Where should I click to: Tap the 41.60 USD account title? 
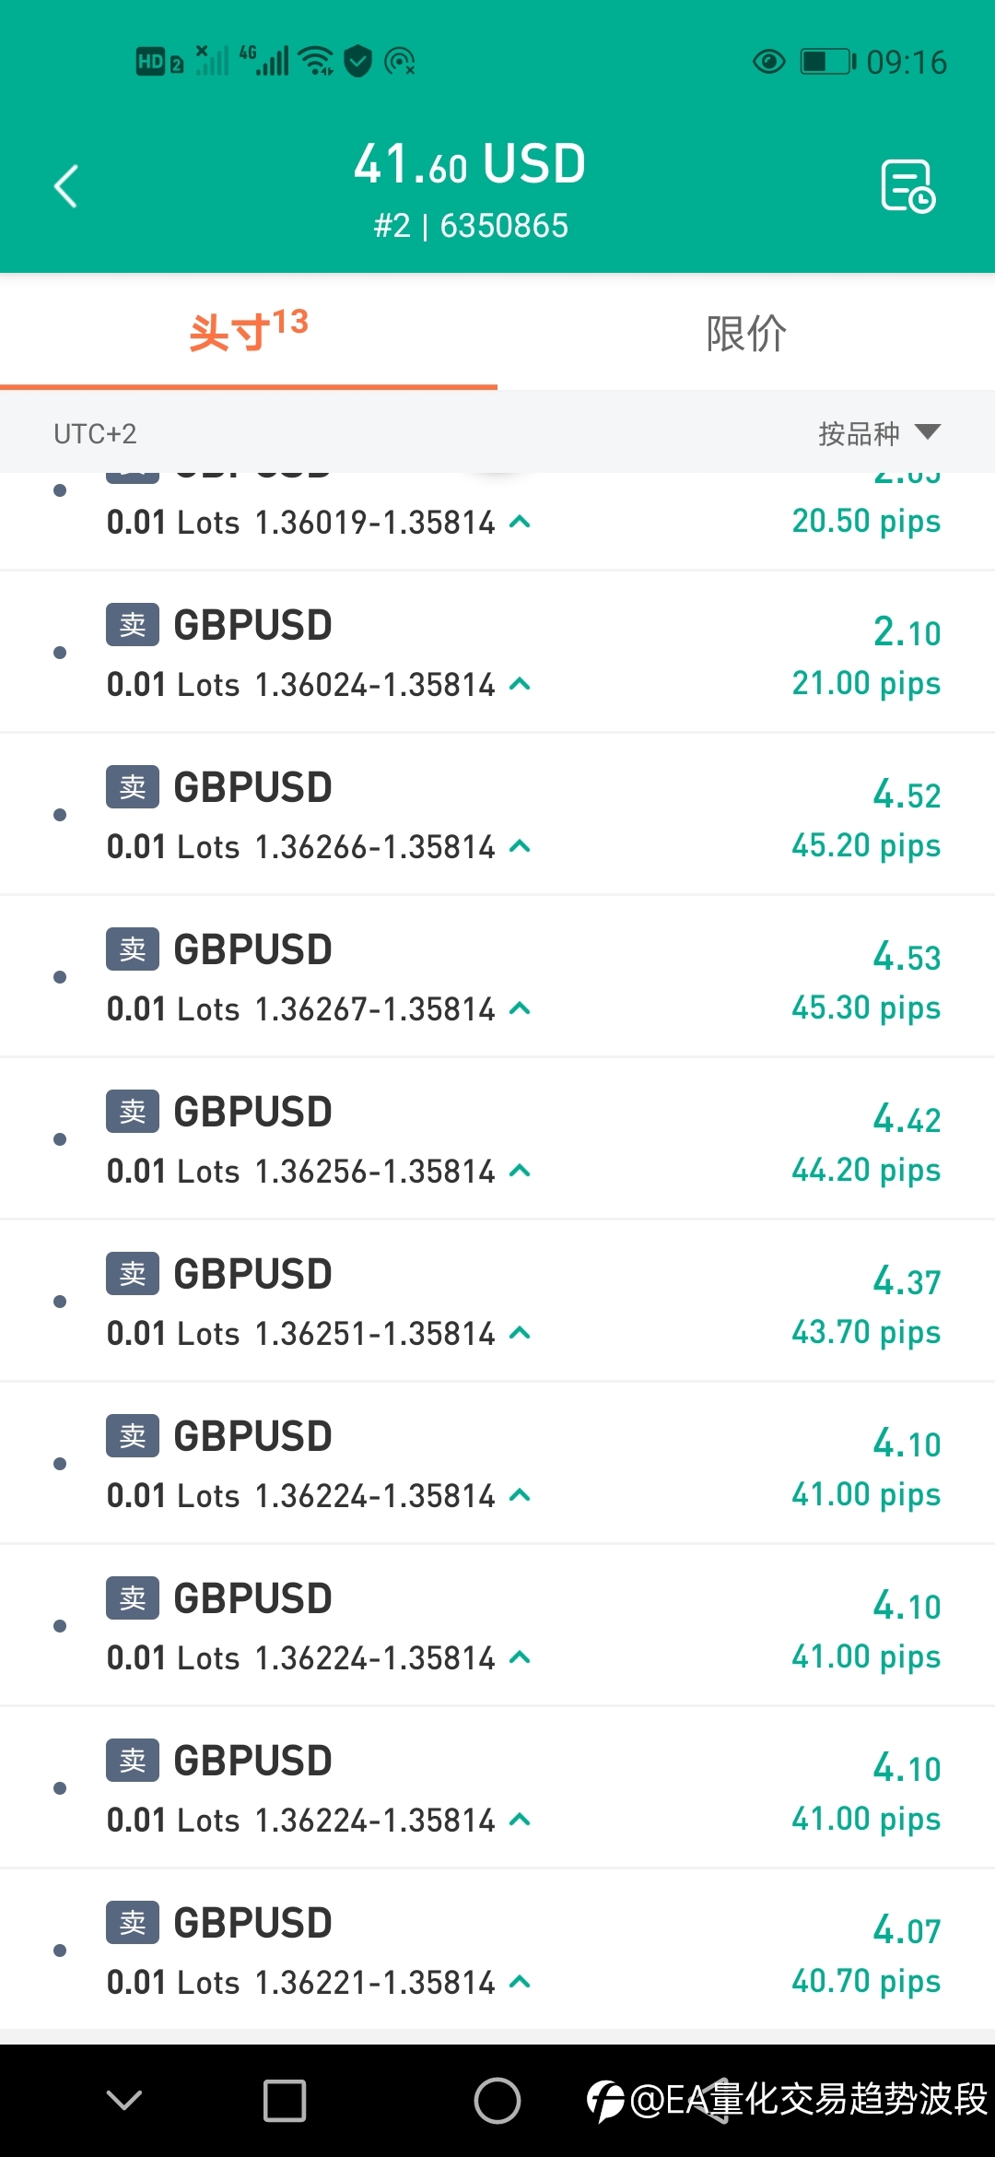click(470, 164)
